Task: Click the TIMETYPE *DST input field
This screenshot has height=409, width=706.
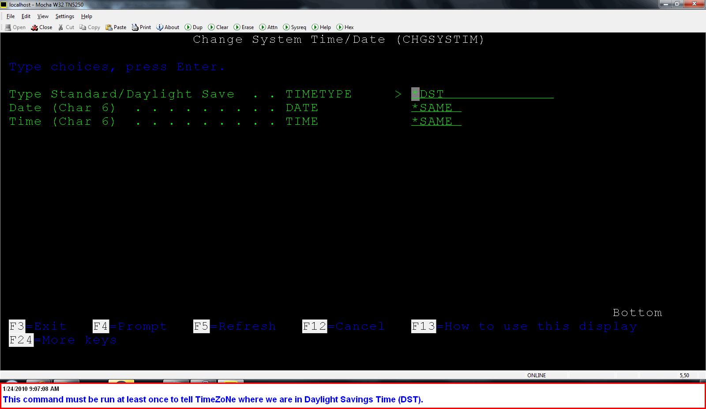Action: coord(482,94)
